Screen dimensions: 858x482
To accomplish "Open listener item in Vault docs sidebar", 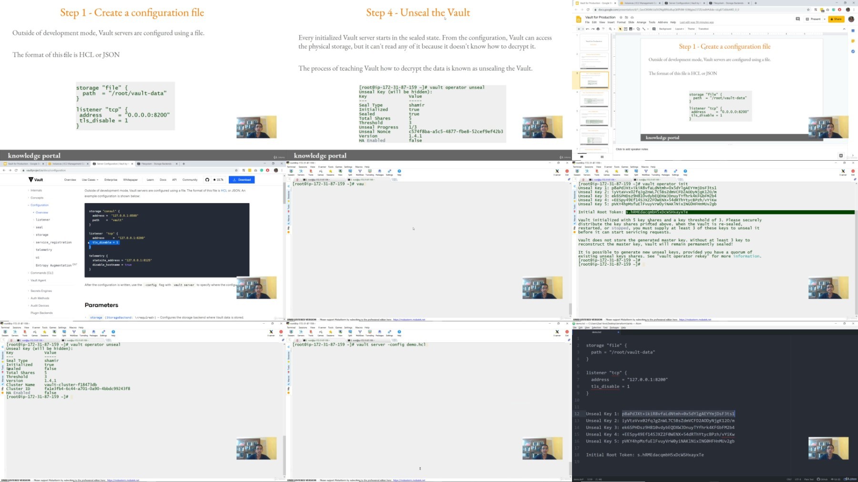I will click(43, 220).
